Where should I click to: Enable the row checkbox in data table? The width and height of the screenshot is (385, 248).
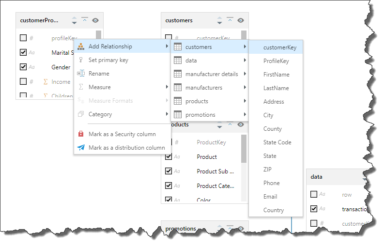tap(314, 195)
